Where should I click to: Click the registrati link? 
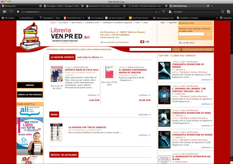pos(172,23)
